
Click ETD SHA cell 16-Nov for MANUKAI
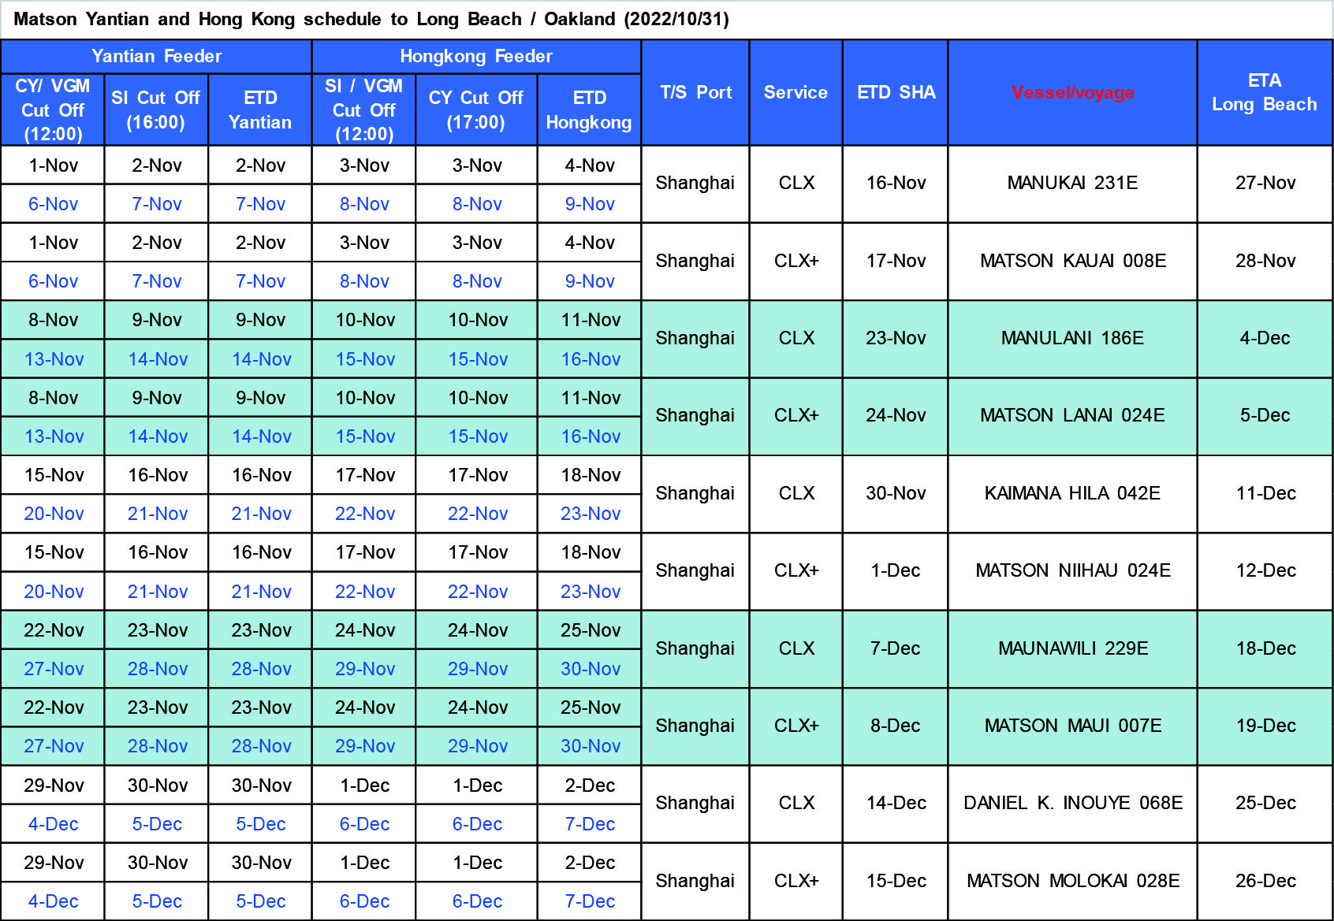point(896,184)
